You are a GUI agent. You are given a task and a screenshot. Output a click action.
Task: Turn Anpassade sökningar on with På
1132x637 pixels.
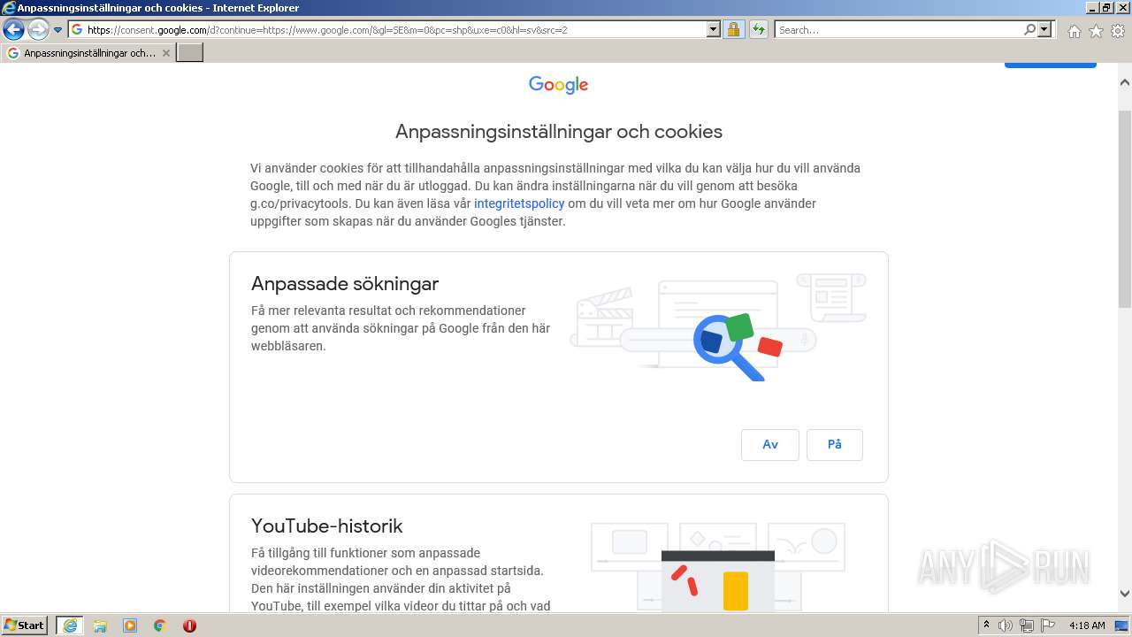click(835, 445)
